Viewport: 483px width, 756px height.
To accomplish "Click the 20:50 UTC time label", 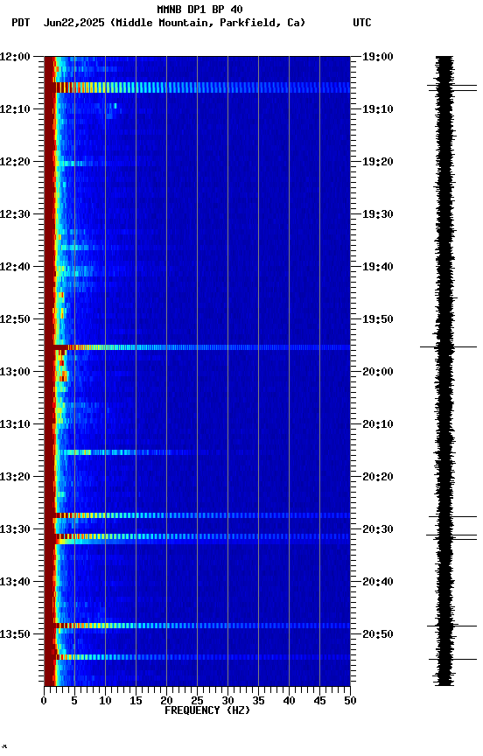I will [x=378, y=634].
